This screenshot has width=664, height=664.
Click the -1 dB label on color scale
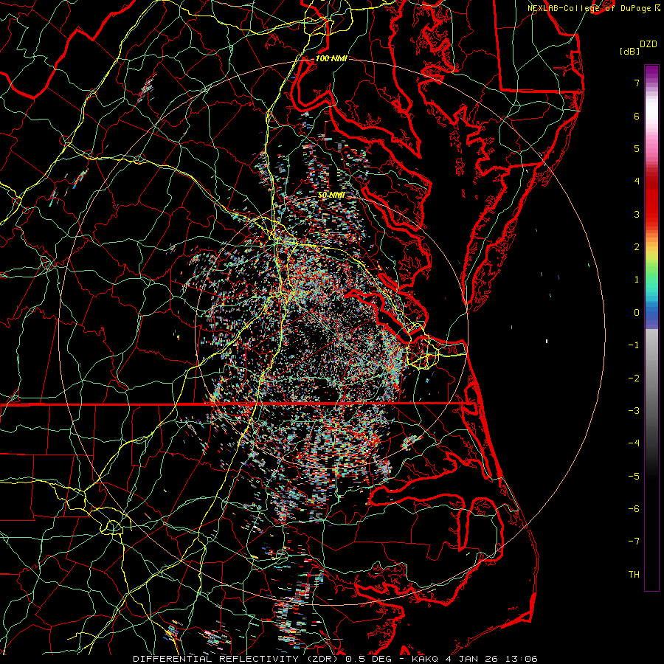tap(634, 345)
